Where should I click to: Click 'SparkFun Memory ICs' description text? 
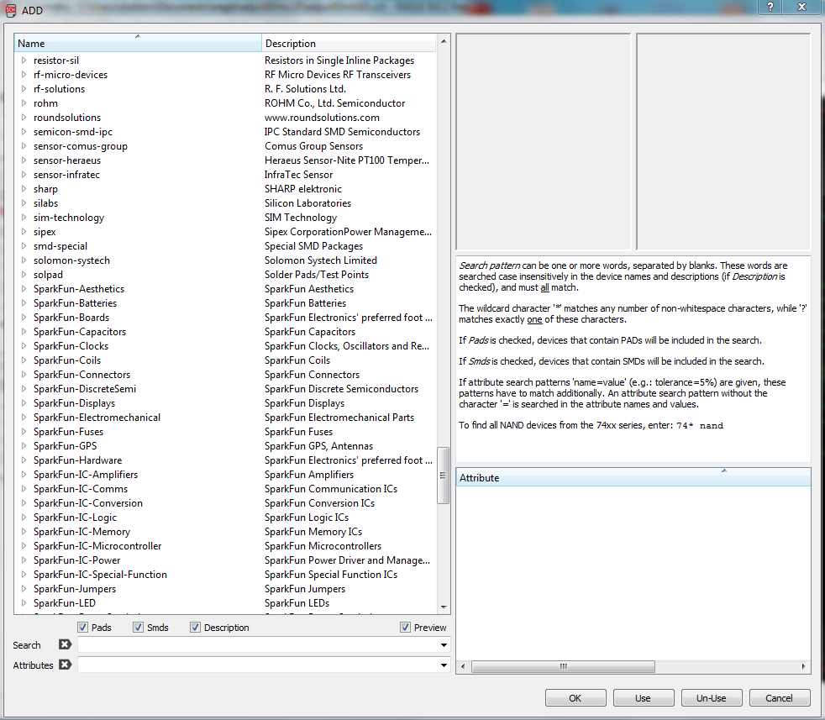point(313,532)
